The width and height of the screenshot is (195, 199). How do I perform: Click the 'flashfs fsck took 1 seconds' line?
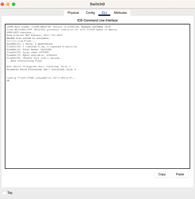pyautogui.click(x=34, y=58)
